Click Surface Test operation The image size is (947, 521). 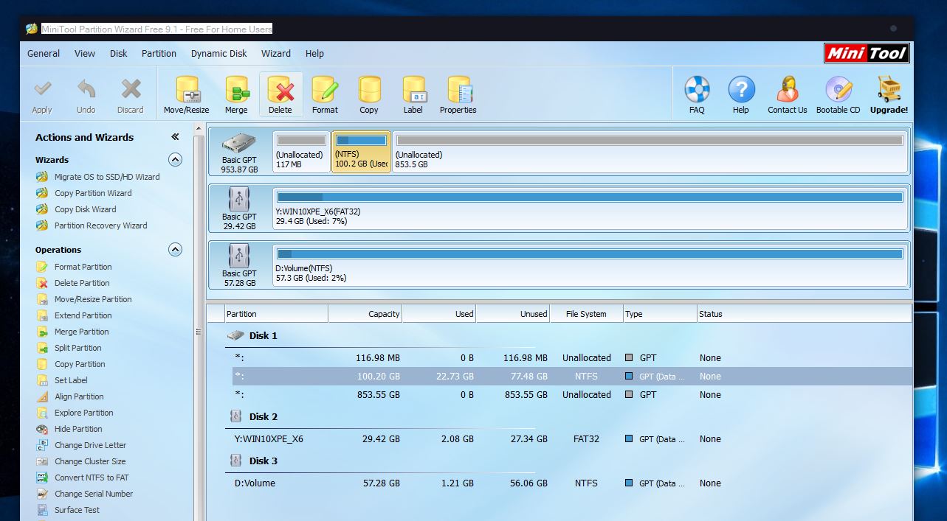point(77,510)
